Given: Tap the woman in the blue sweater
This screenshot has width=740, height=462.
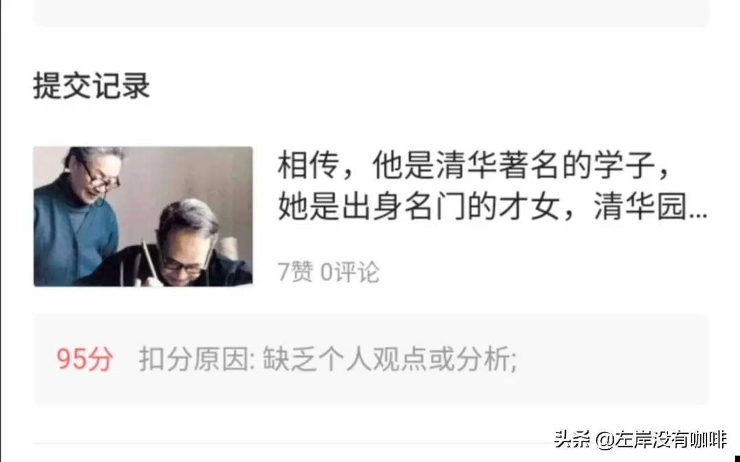Looking at the screenshot, I should click(78, 217).
